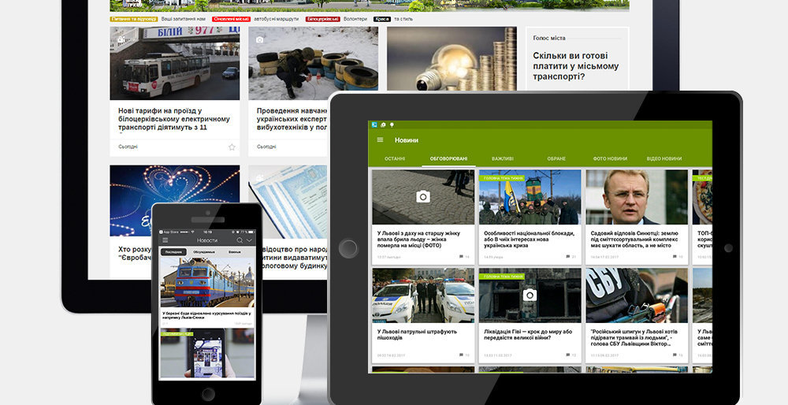Select the Последнее segment on the phone
This screenshot has width=788, height=405.
173,252
